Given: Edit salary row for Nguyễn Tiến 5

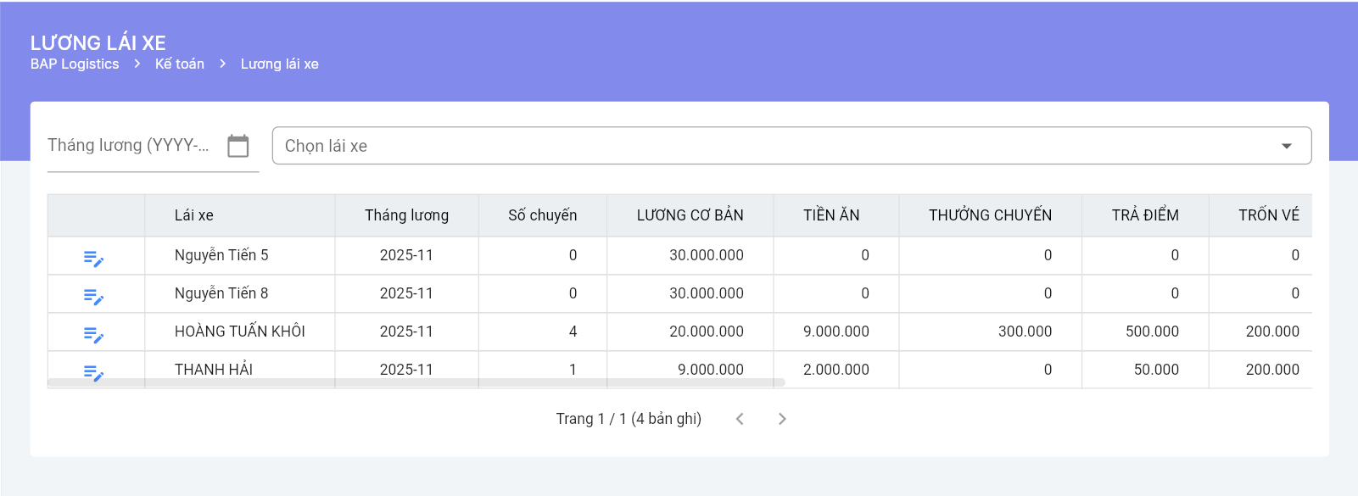Looking at the screenshot, I should (93, 258).
